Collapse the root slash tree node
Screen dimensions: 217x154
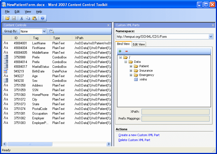click(x=120, y=57)
